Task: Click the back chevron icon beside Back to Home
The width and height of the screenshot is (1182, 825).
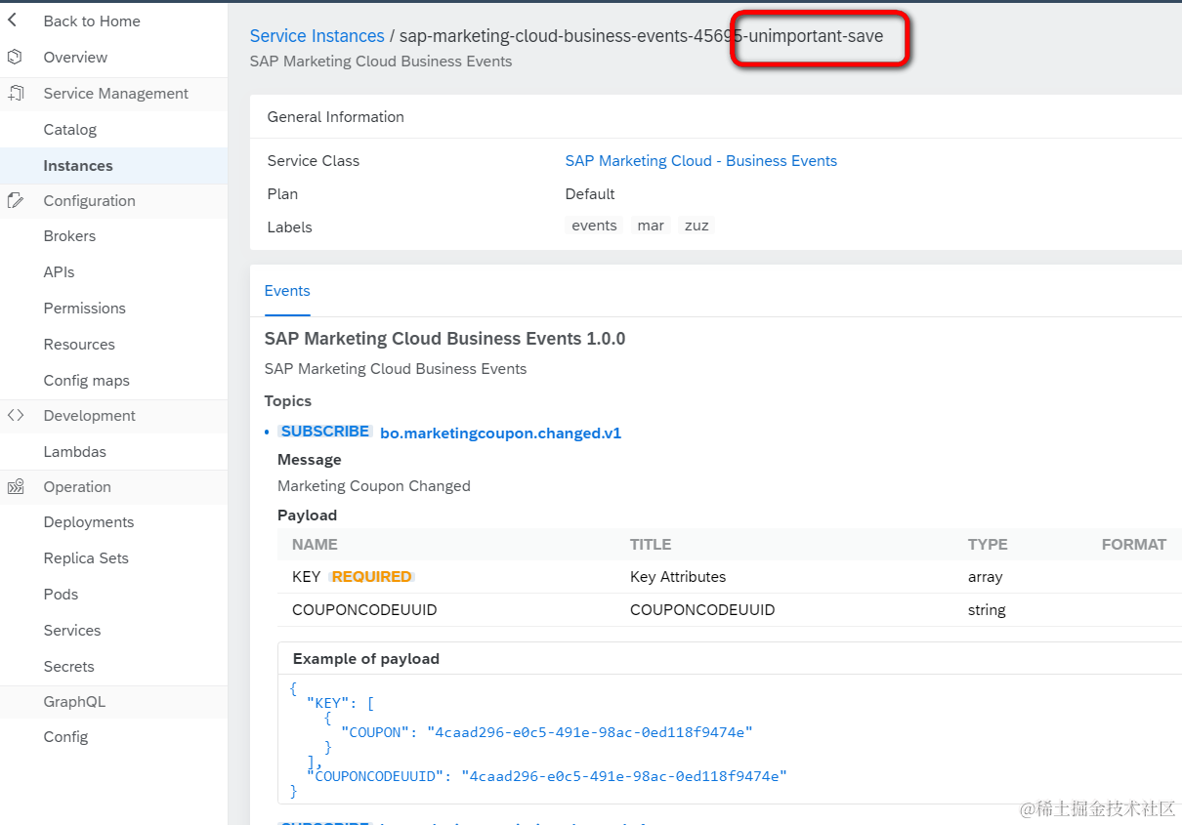Action: click(13, 21)
